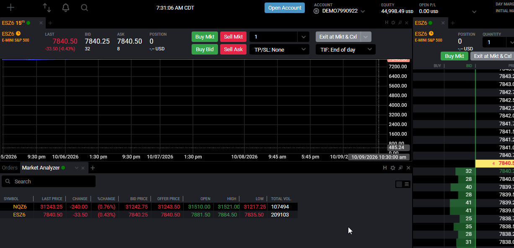Close the chart panel with X icon
Screen dimensions: 514x248
(407, 23)
